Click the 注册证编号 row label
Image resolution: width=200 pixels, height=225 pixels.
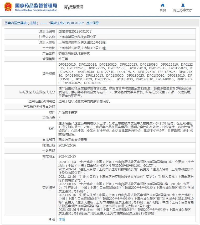(47, 31)
